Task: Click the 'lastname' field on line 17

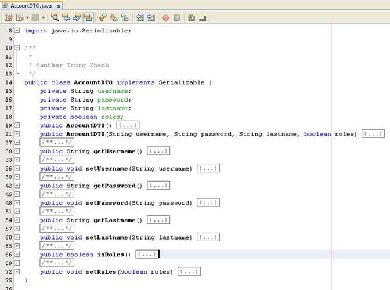Action: click(113, 108)
